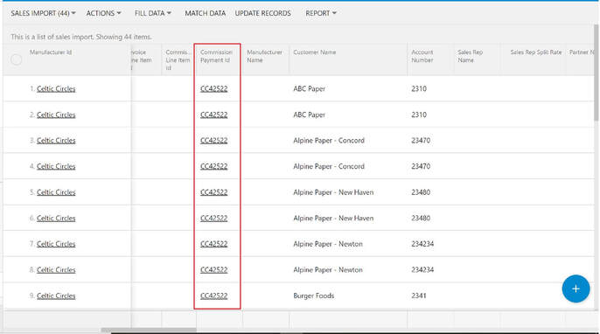Open Celtic Circles link in row 6
This screenshot has height=334, width=600.
[x=56, y=218]
